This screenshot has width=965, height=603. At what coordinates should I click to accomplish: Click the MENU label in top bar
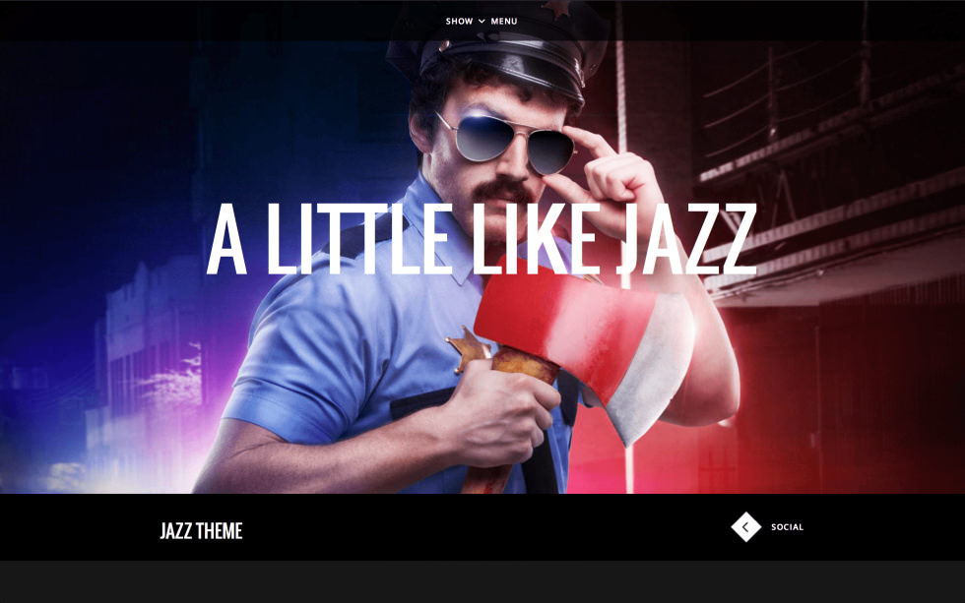point(504,21)
